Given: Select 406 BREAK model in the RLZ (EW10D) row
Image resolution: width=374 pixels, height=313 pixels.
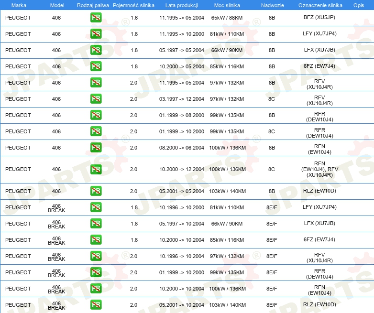Looking at the screenshot, I should (56, 305).
